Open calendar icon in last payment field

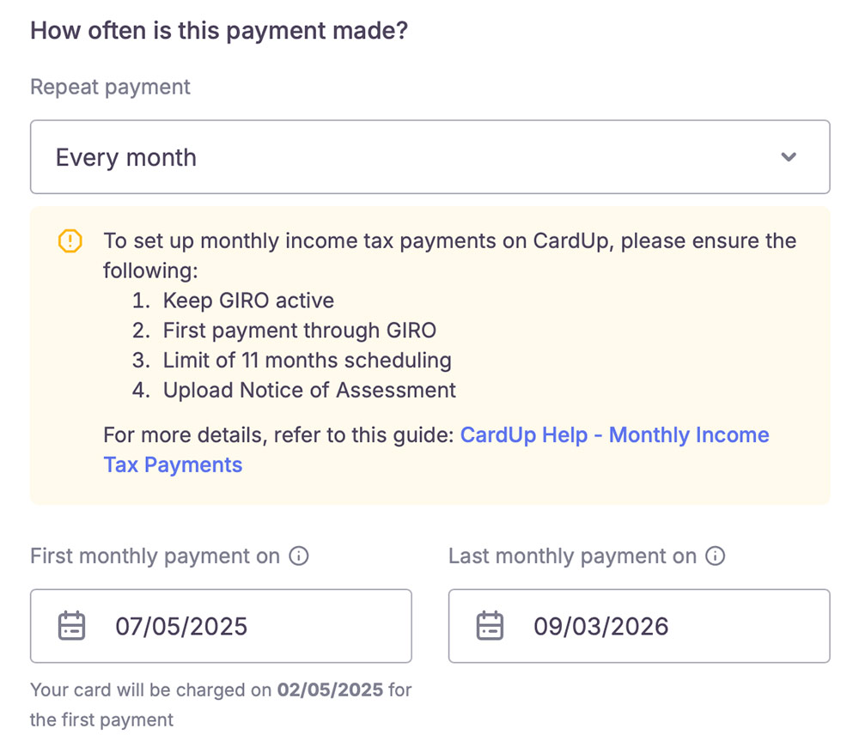tap(490, 626)
